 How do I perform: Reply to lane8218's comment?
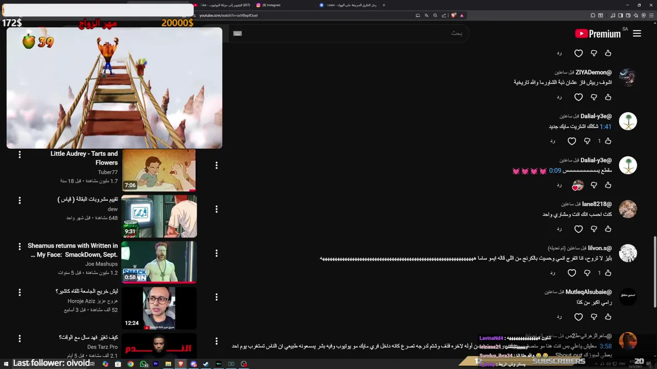(x=559, y=229)
